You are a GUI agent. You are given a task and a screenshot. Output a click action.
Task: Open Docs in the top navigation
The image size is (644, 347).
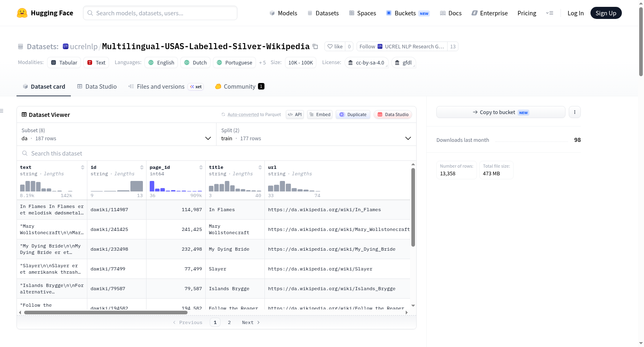(451, 13)
